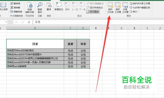This screenshot has height=98, width=164.
Task: Select column D header
Action: 83,28
